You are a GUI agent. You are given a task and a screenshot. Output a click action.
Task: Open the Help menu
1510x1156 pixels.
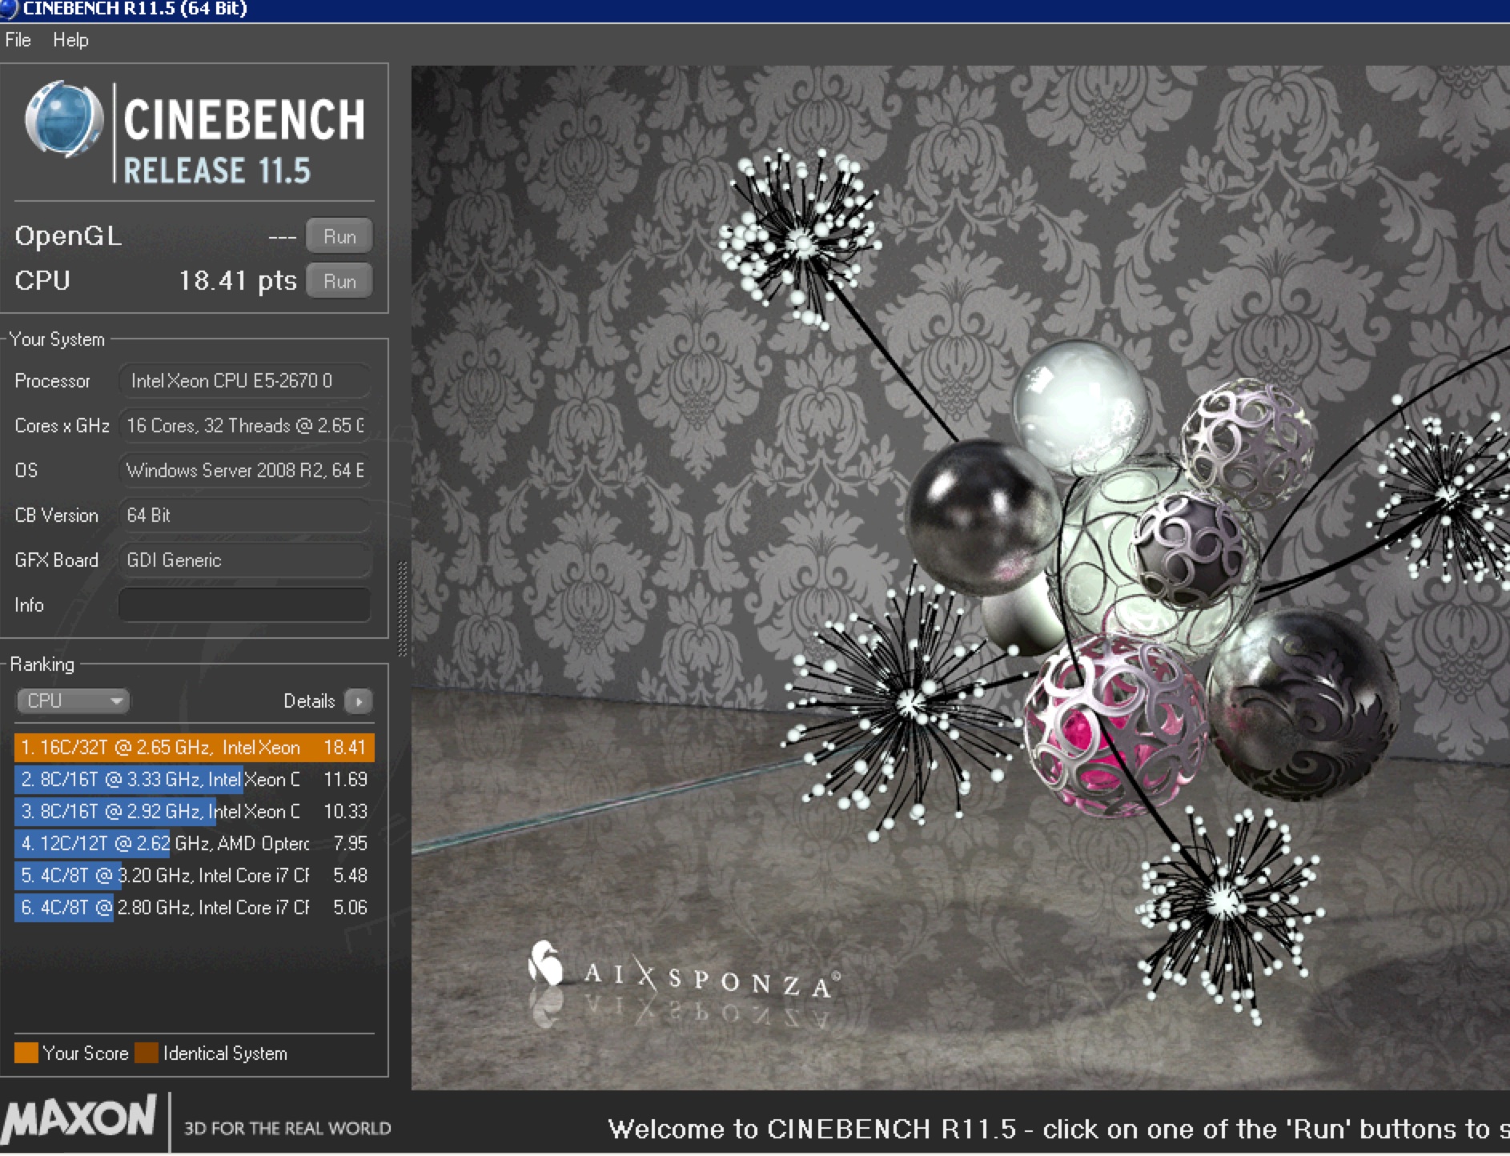[70, 40]
